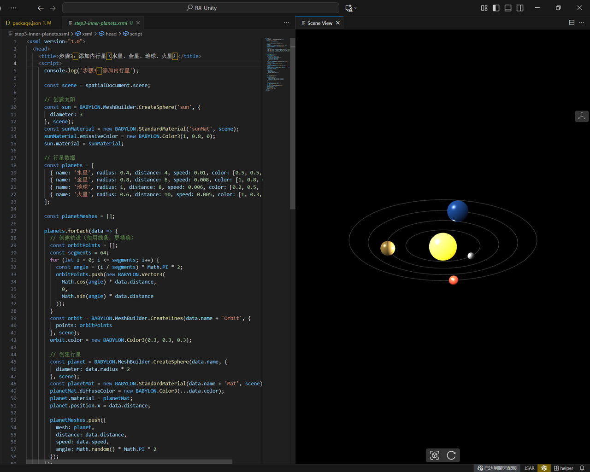Expand the Copilot chat dropdown arrow

click(x=356, y=8)
